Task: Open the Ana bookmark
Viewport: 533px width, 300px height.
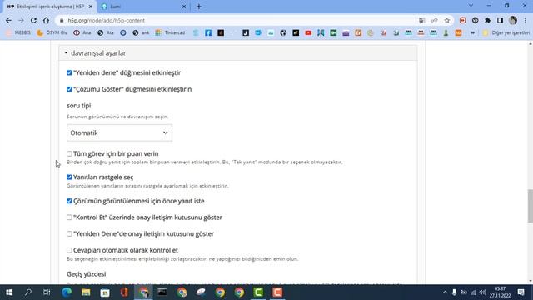Action: [x=82, y=33]
